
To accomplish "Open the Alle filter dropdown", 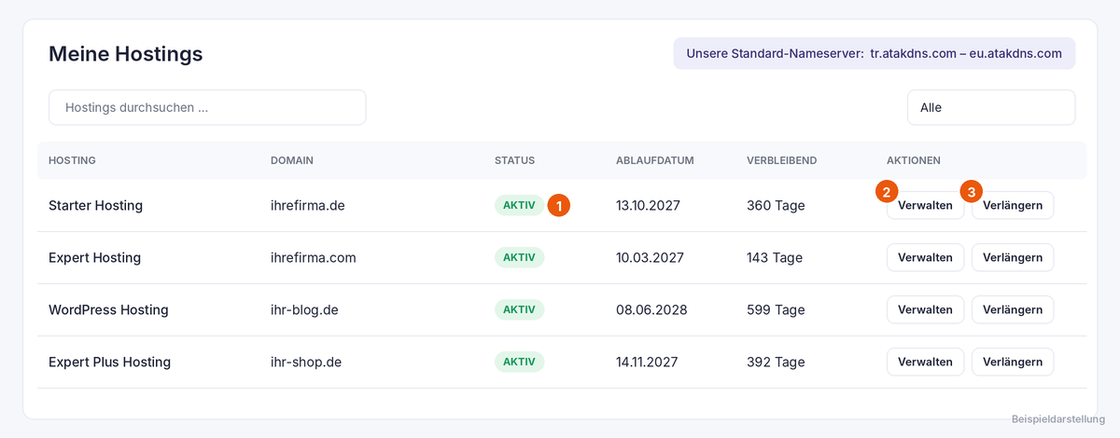I will (x=991, y=107).
